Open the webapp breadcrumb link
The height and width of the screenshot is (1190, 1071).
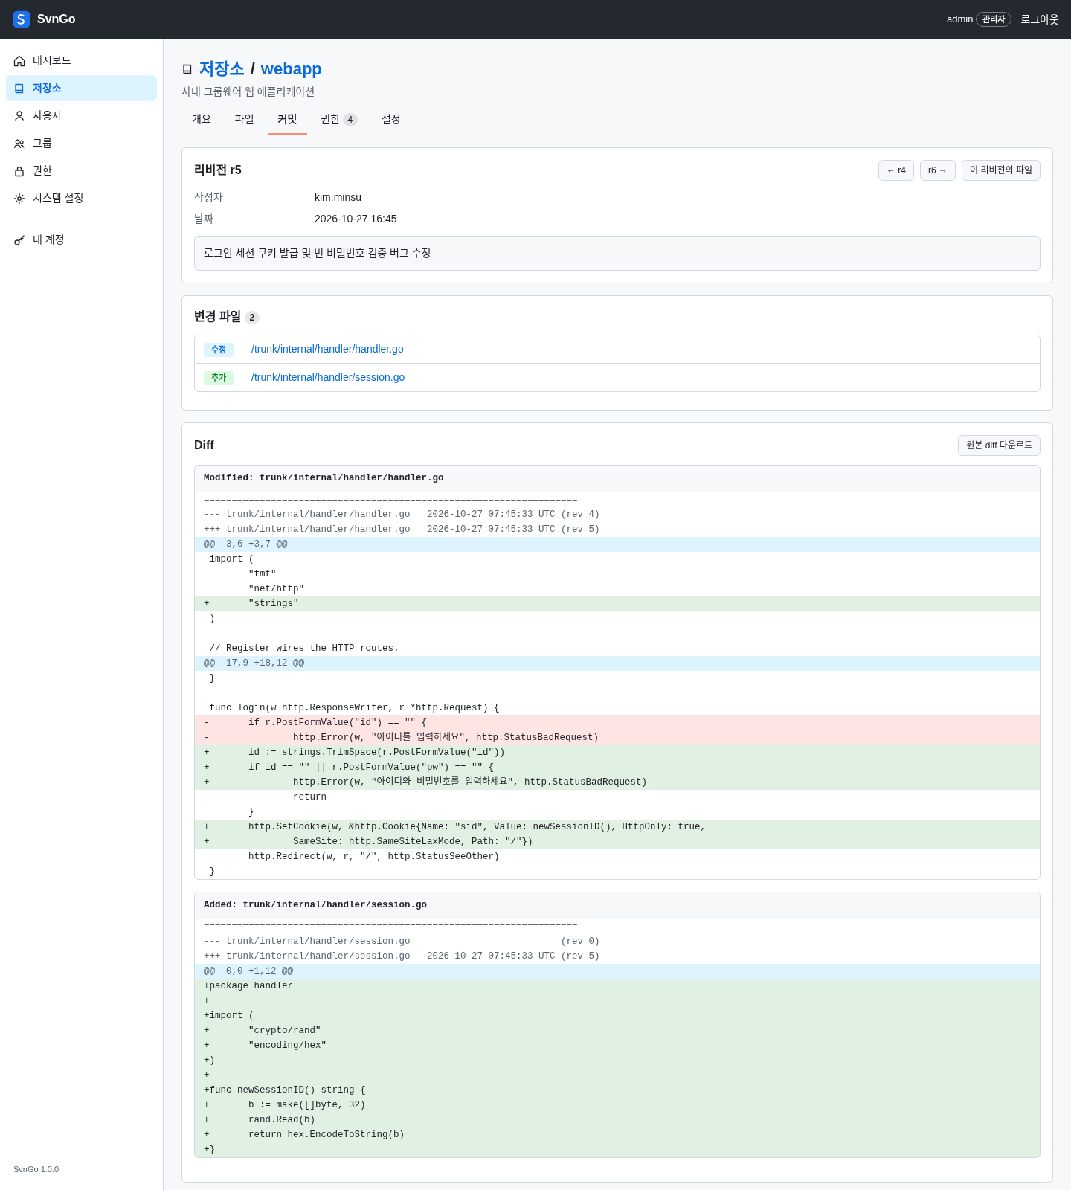291,69
